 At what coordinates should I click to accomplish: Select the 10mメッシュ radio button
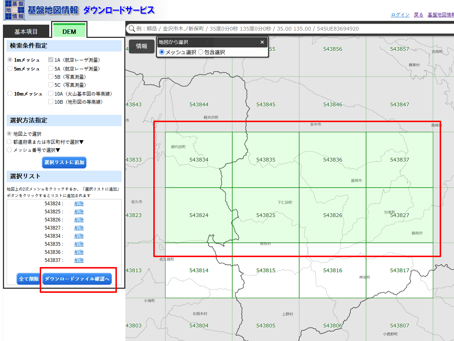[10, 94]
